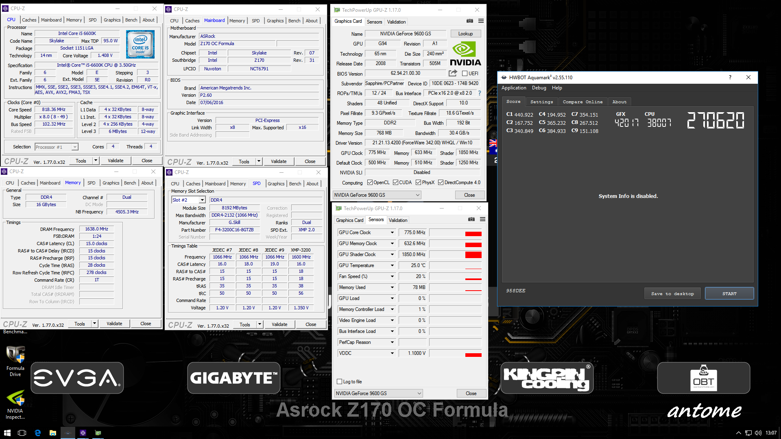
Task: Click the clock showing 13:07 in taskbar
Action: [x=771, y=433]
